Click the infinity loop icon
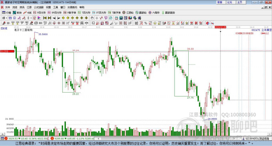 (212, 23)
